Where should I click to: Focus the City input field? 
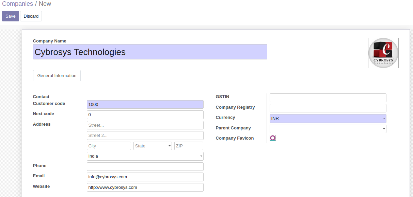point(109,146)
